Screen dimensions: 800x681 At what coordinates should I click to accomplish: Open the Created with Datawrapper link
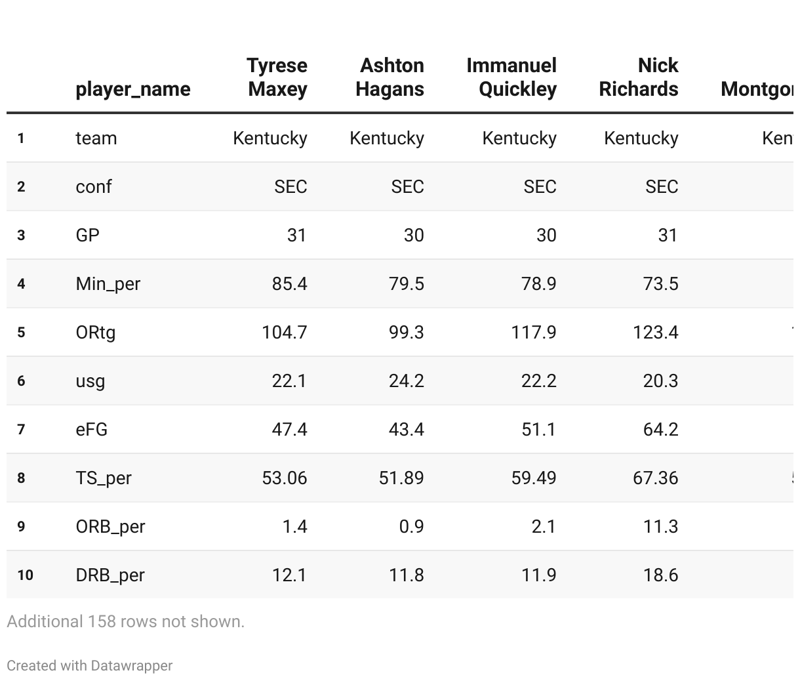[x=90, y=665]
